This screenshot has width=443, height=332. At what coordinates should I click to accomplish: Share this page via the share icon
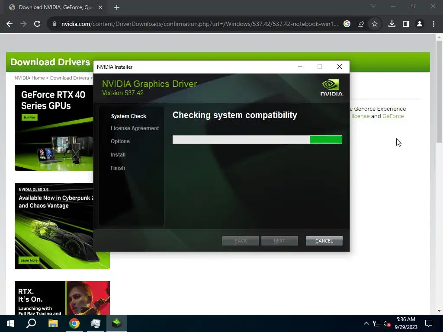pos(361,24)
